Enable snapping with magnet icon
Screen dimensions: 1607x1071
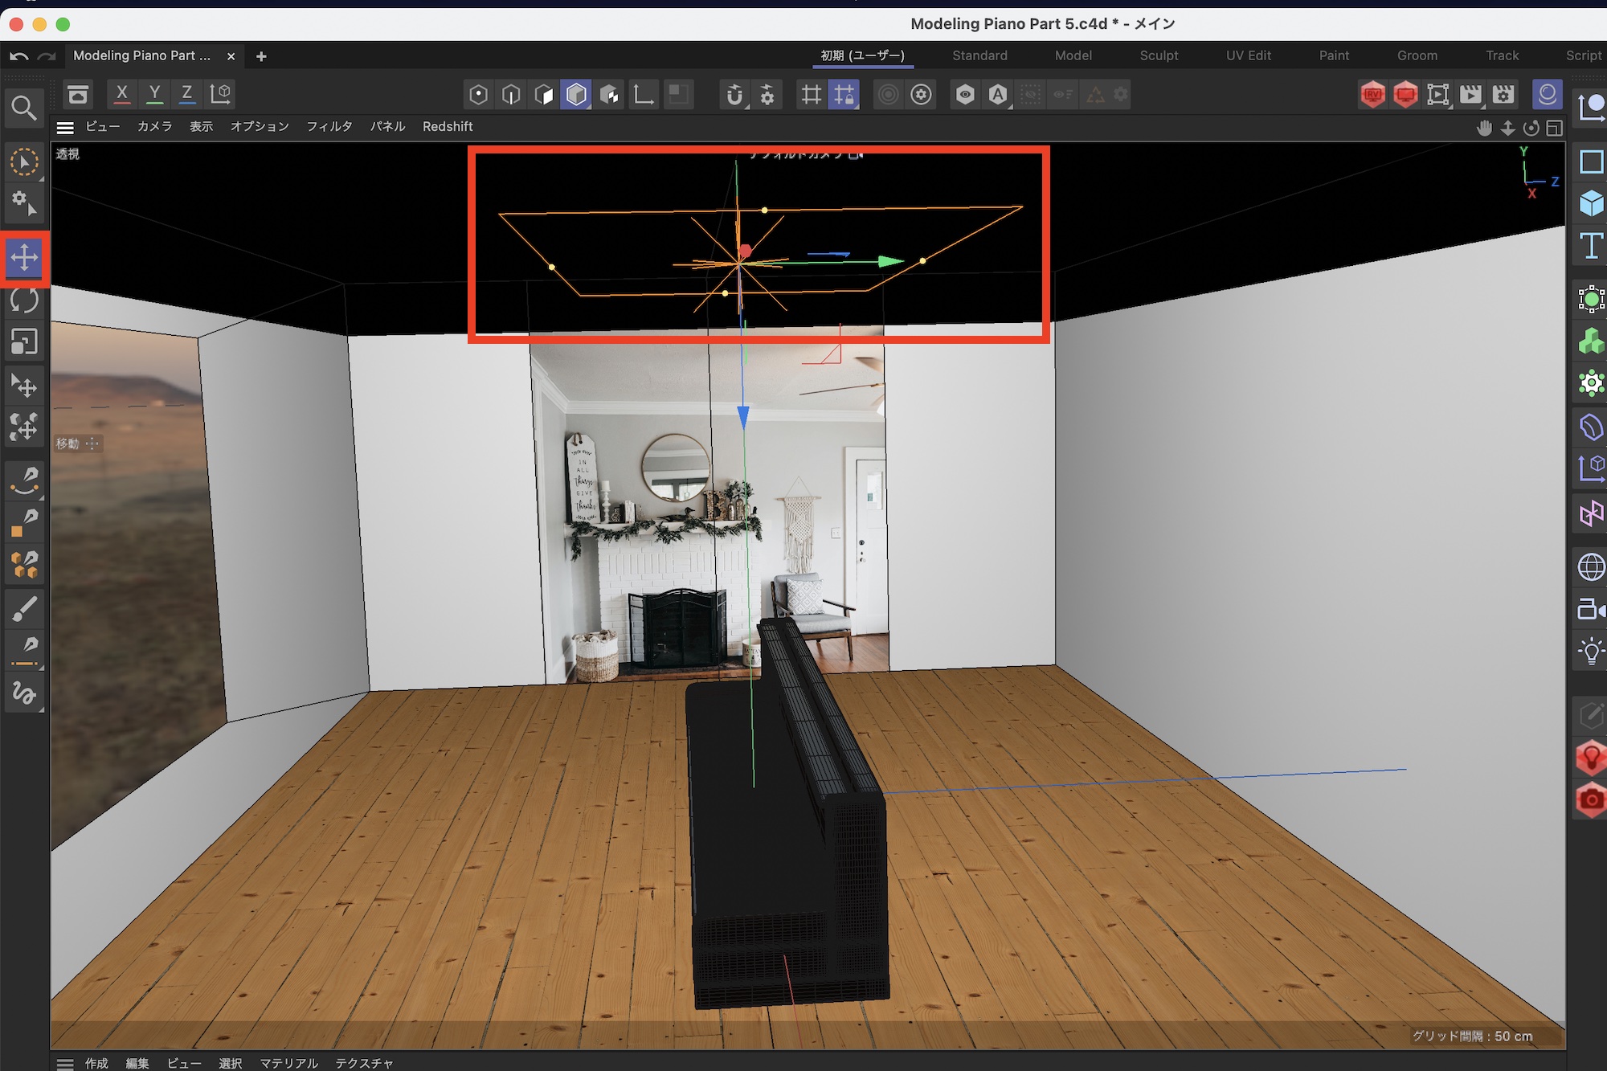click(x=734, y=95)
